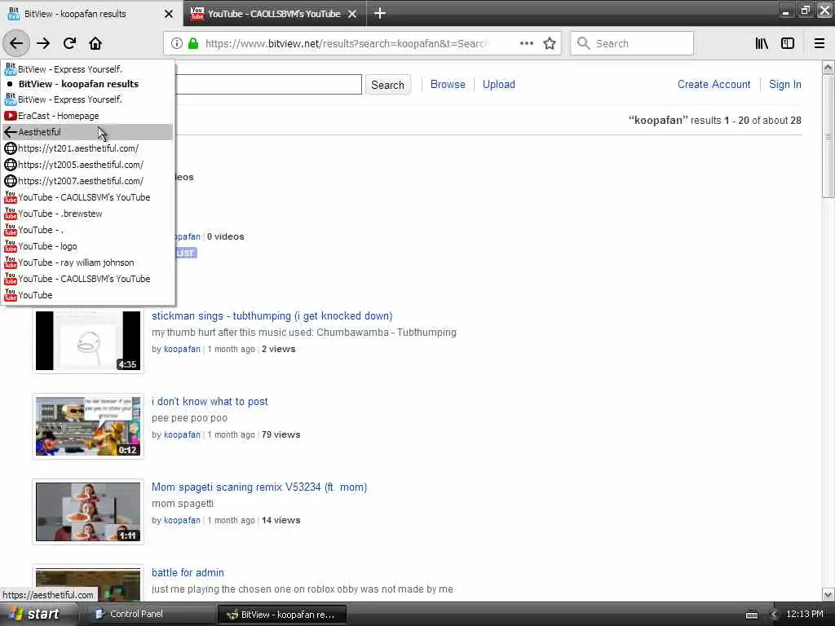Click the green secure padlock icon
Viewport: 835px width, 626px height.
193,43
